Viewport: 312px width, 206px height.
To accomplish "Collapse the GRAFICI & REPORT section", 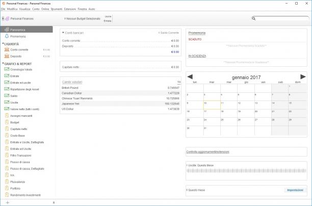I will [3, 63].
